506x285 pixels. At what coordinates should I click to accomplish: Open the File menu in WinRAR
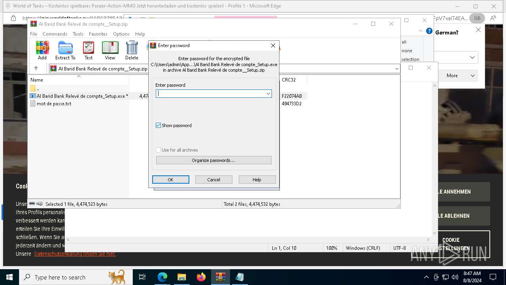coord(34,34)
